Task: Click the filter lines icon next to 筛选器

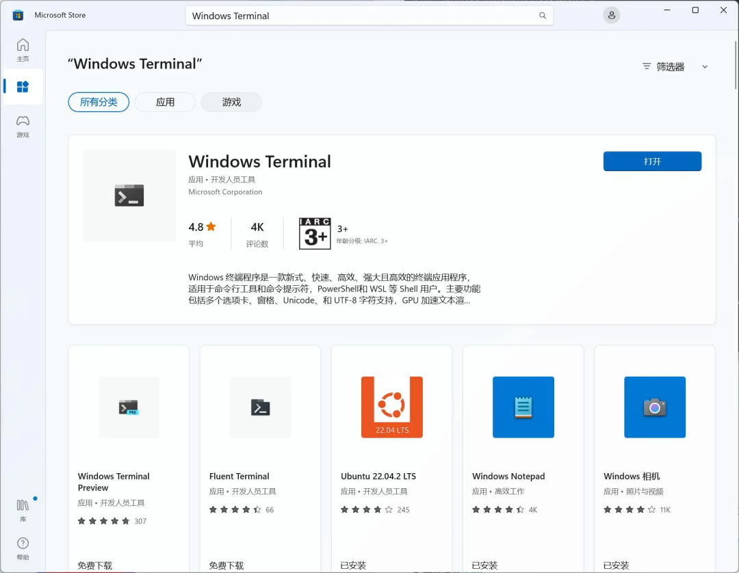Action: 647,66
